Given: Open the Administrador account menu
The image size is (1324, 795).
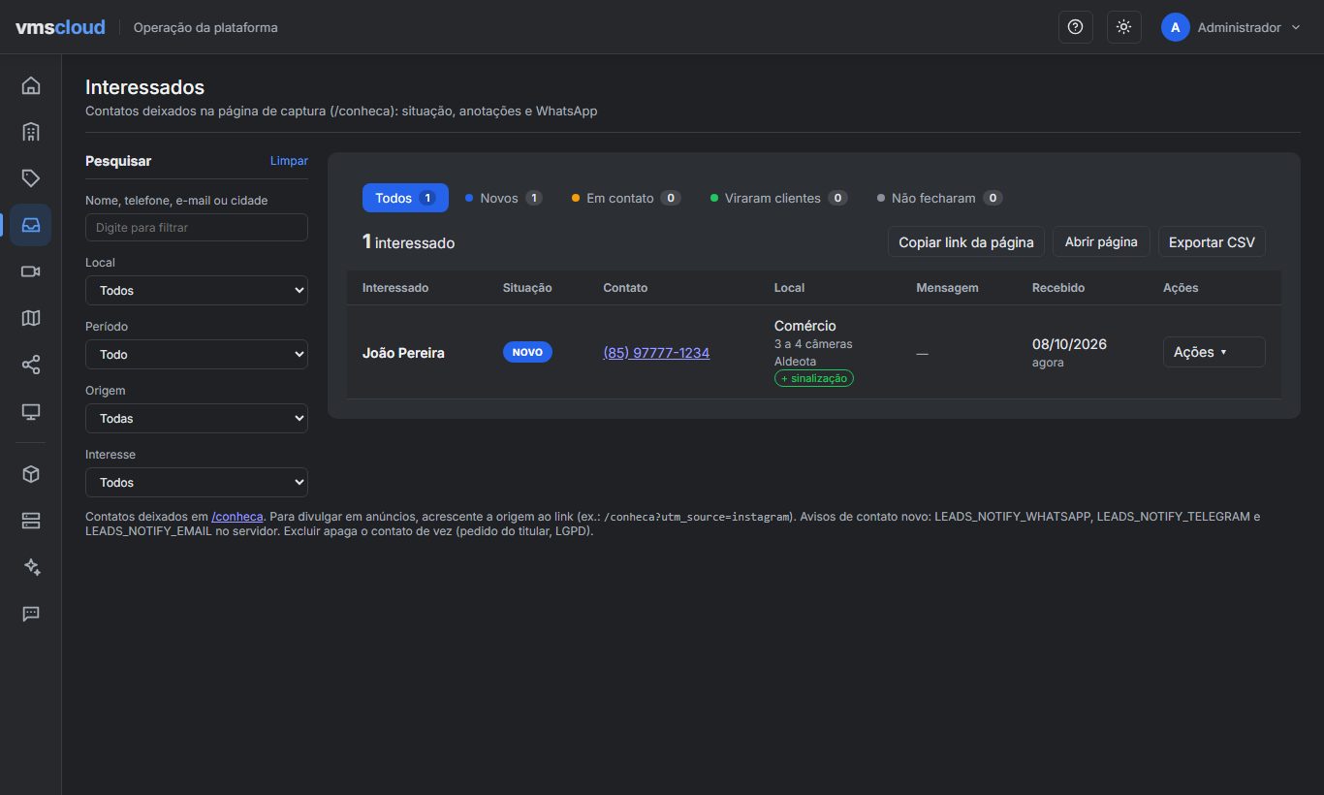Looking at the screenshot, I should pos(1231,27).
